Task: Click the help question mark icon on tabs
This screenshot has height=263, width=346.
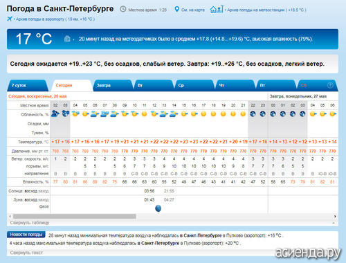Action: click(330, 85)
